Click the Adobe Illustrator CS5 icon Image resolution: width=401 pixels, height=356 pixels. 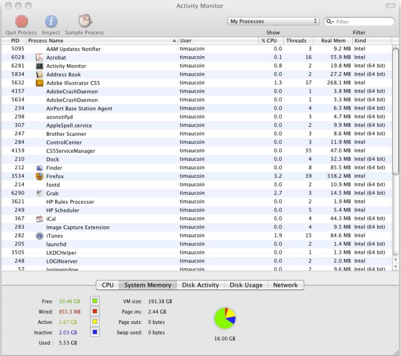[40, 83]
